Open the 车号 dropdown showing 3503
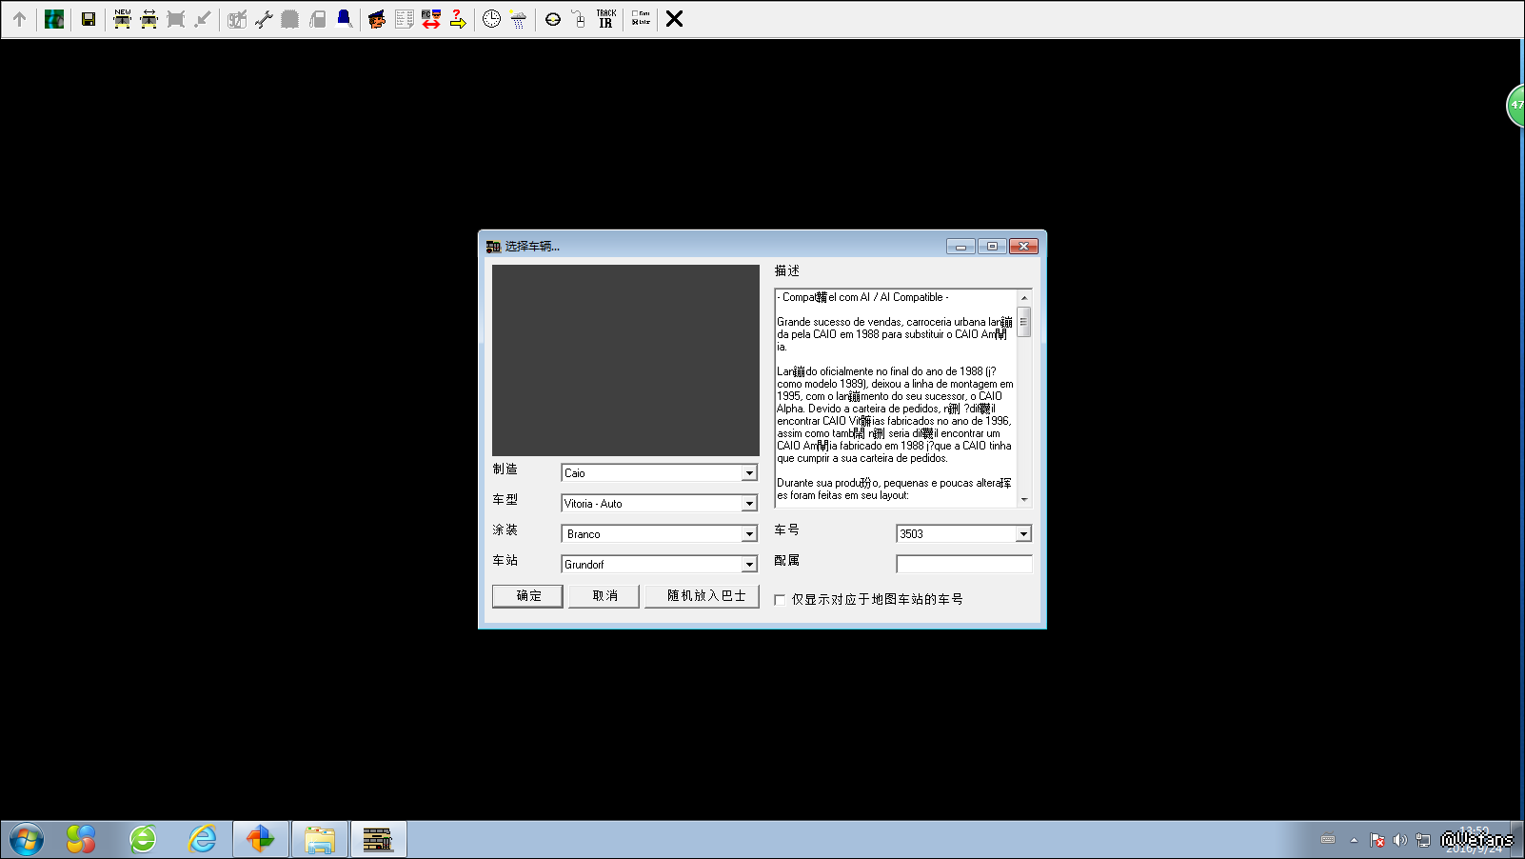The width and height of the screenshot is (1525, 859). [x=1023, y=534]
